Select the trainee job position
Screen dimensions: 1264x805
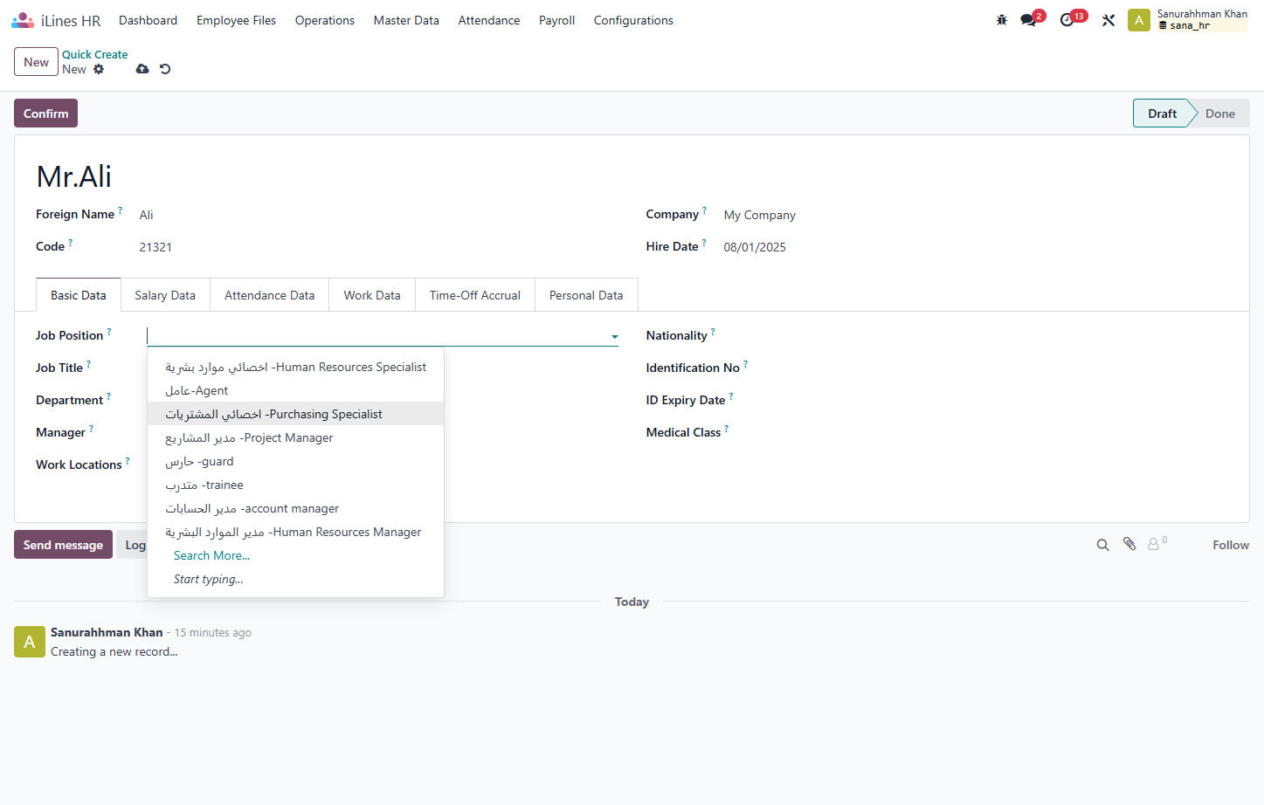(296, 485)
